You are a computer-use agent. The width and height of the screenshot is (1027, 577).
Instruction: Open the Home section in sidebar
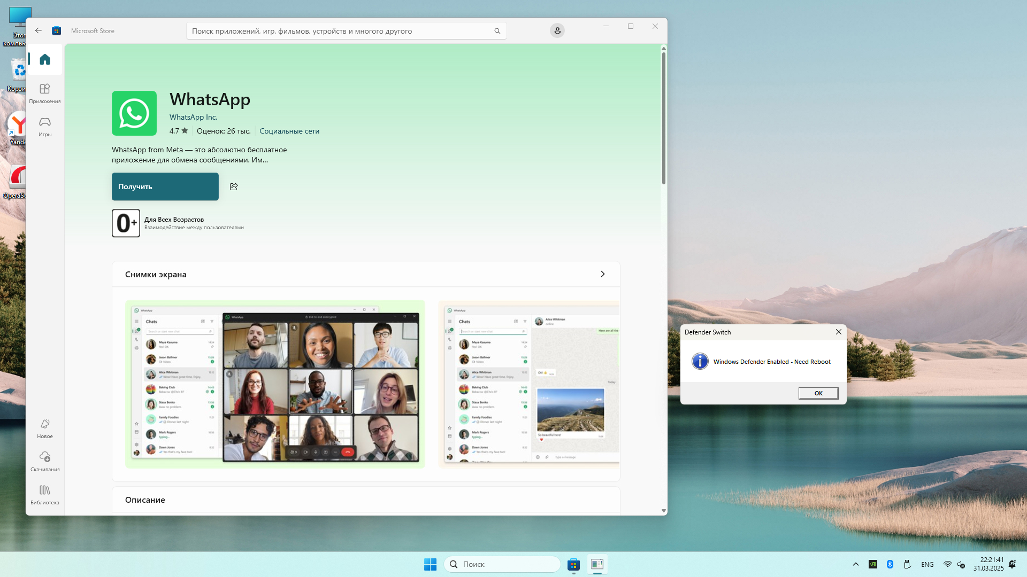tap(45, 59)
